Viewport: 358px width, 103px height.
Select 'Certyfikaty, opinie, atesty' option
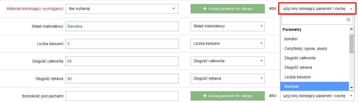click(315, 49)
